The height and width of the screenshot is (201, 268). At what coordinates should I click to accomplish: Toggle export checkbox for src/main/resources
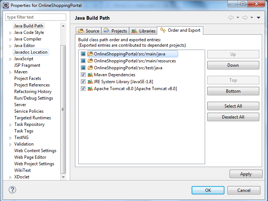83,61
